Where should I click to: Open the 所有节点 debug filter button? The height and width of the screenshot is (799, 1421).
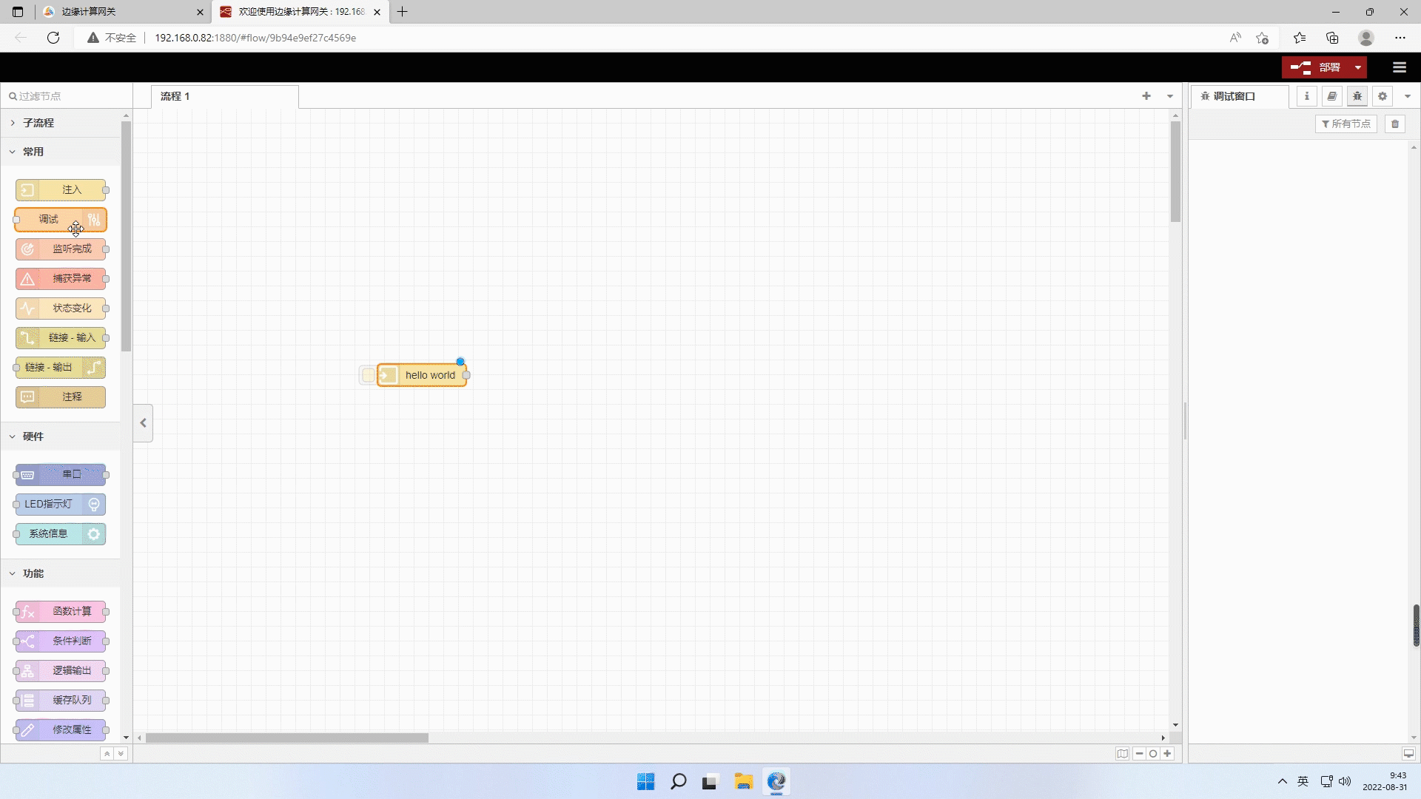pos(1346,124)
